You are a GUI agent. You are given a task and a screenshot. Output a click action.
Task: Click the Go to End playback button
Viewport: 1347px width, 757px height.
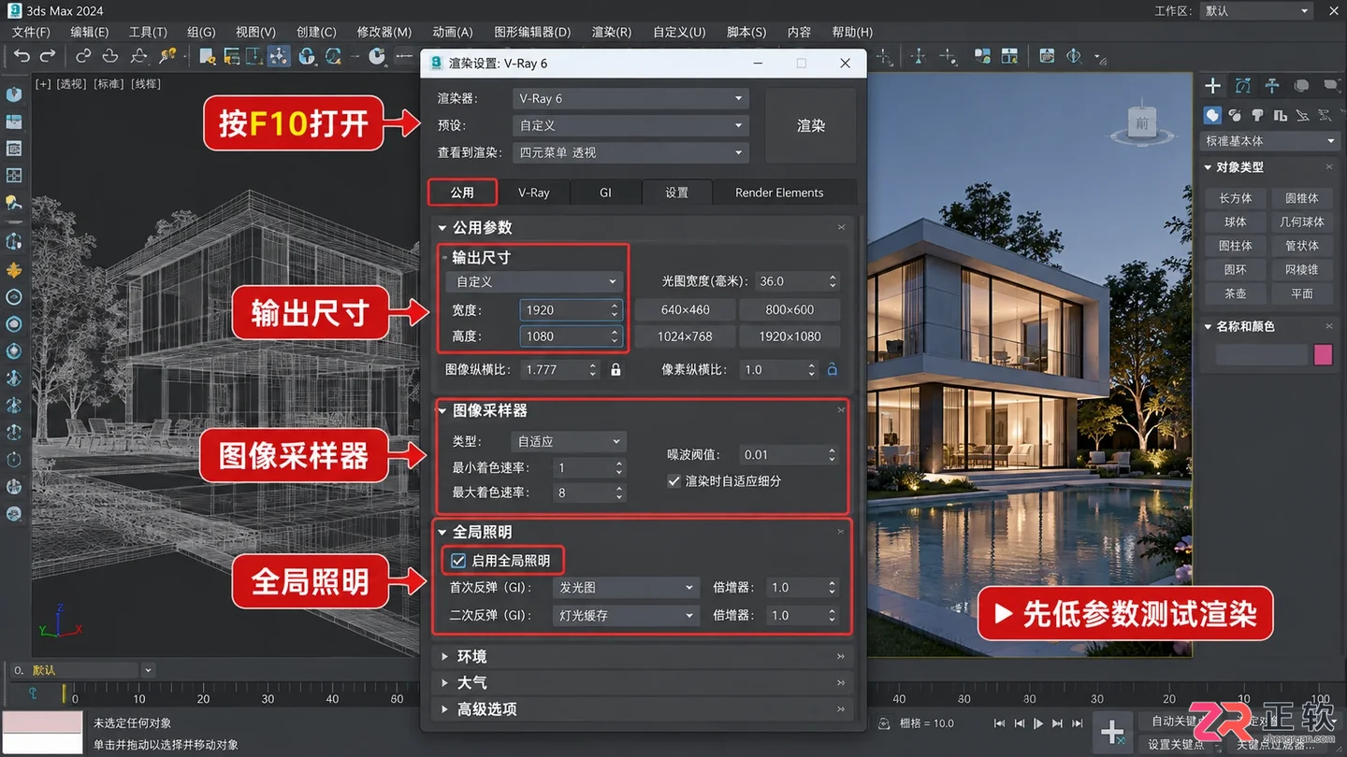click(x=1077, y=723)
